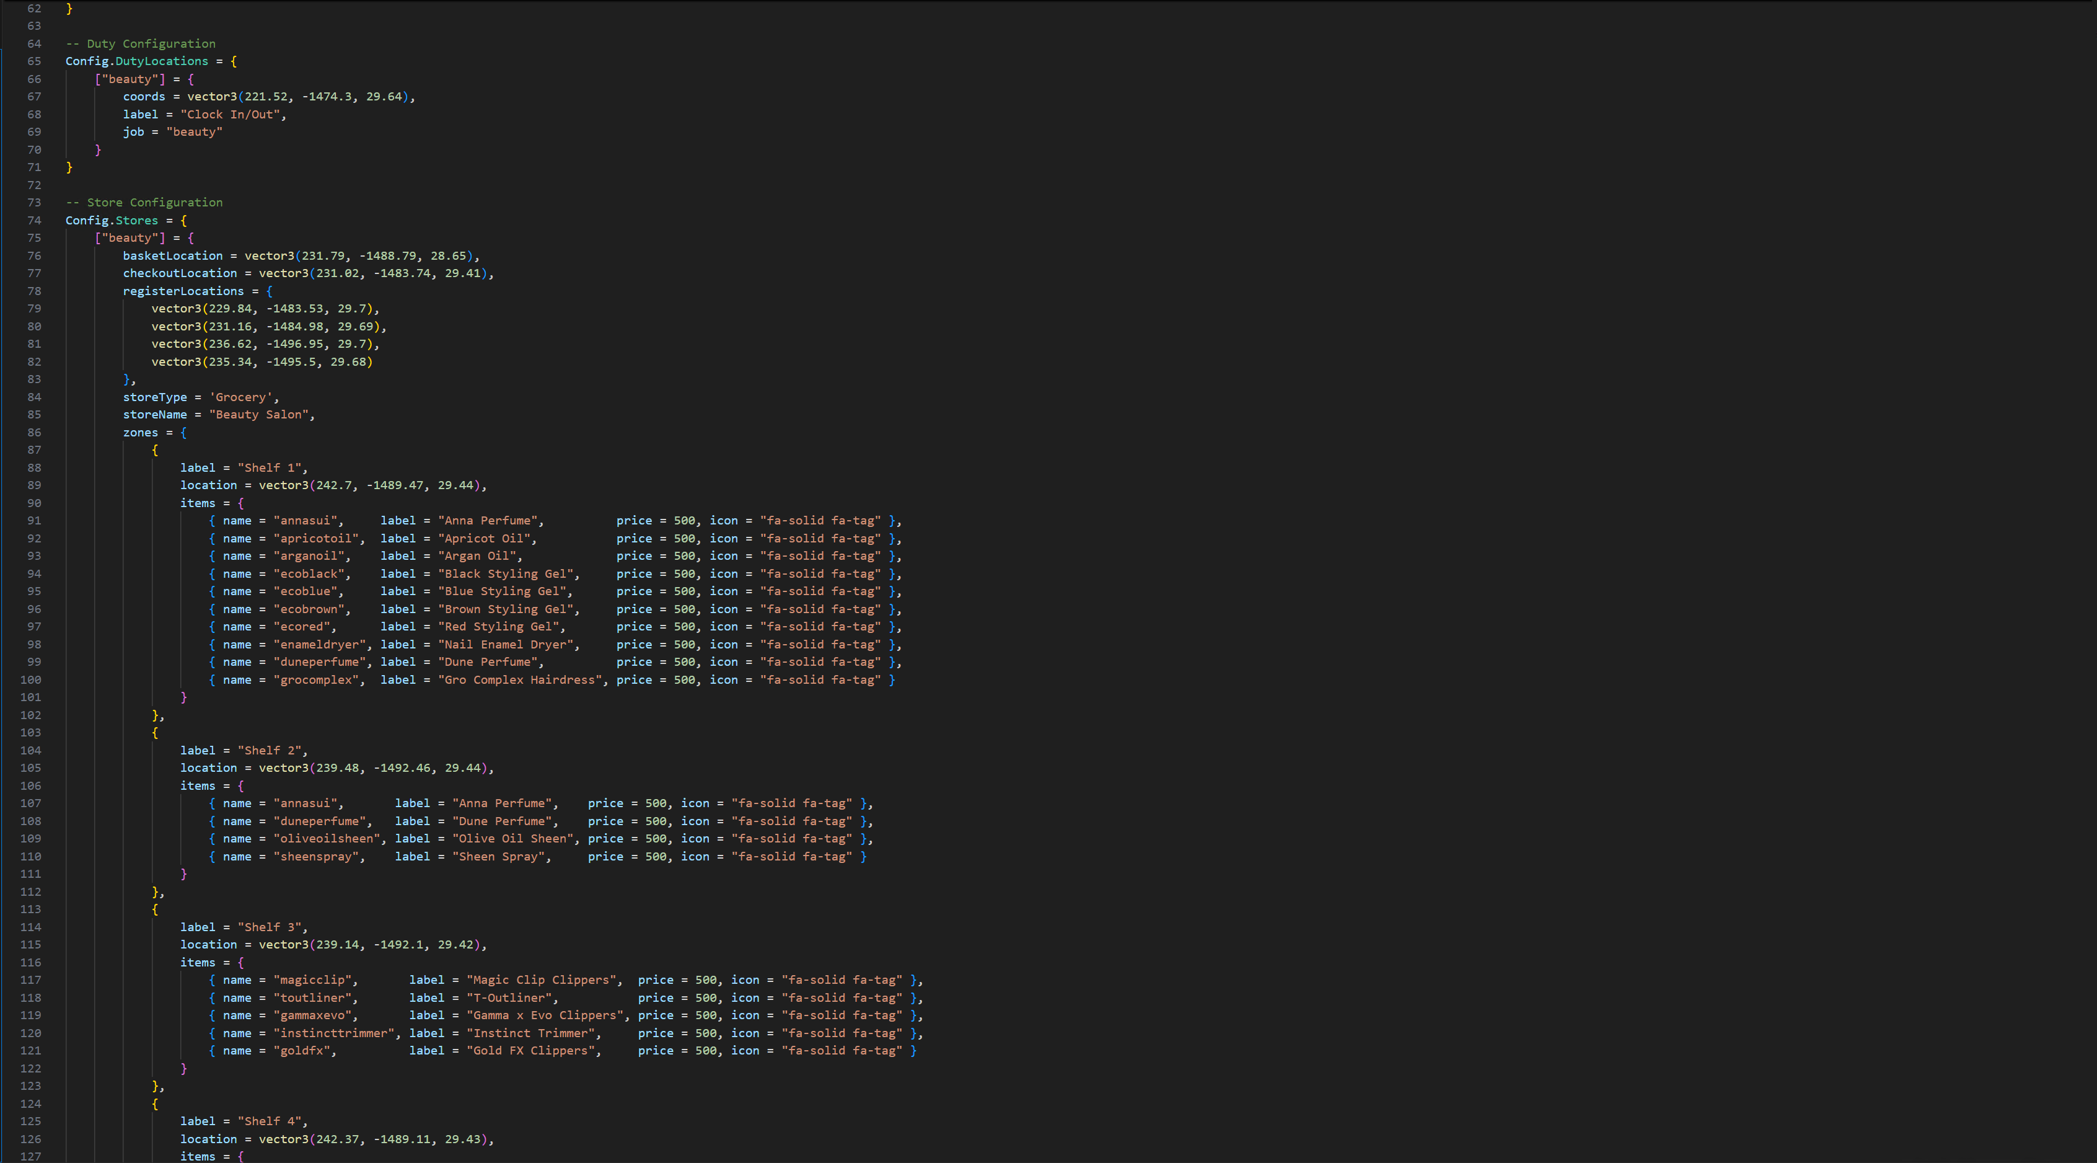
Task: Click the "Shelf 4" label string
Action: click(x=270, y=1121)
